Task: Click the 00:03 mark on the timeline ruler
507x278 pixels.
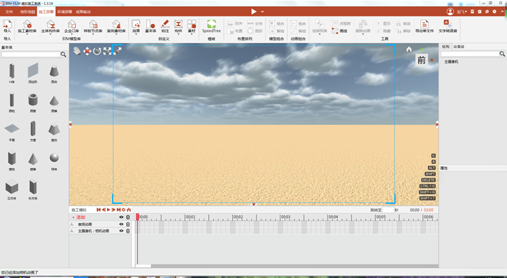Action: 285,217
